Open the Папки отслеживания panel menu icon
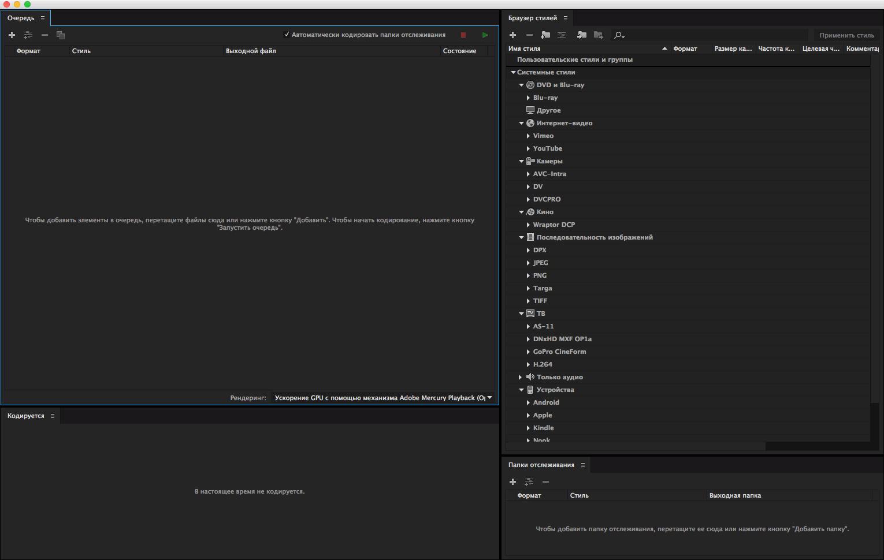The width and height of the screenshot is (884, 560). pyautogui.click(x=583, y=465)
